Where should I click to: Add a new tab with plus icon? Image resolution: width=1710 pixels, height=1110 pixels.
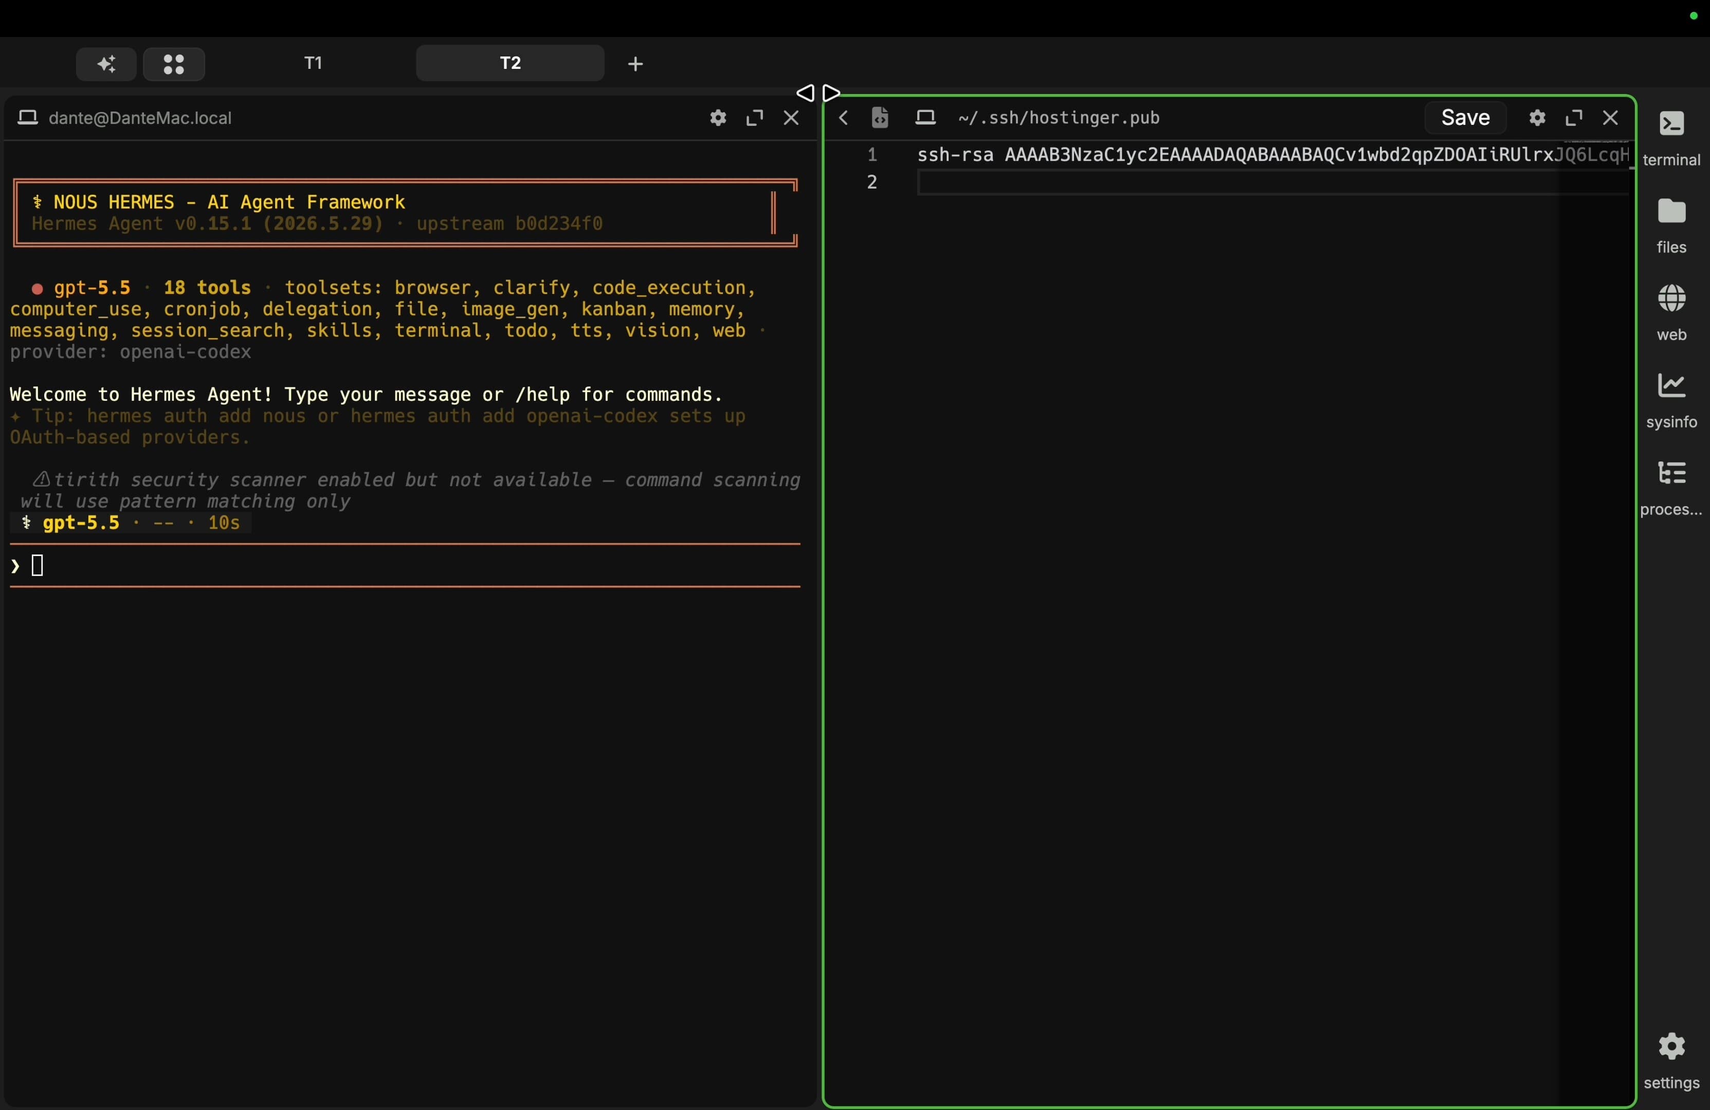tap(635, 64)
